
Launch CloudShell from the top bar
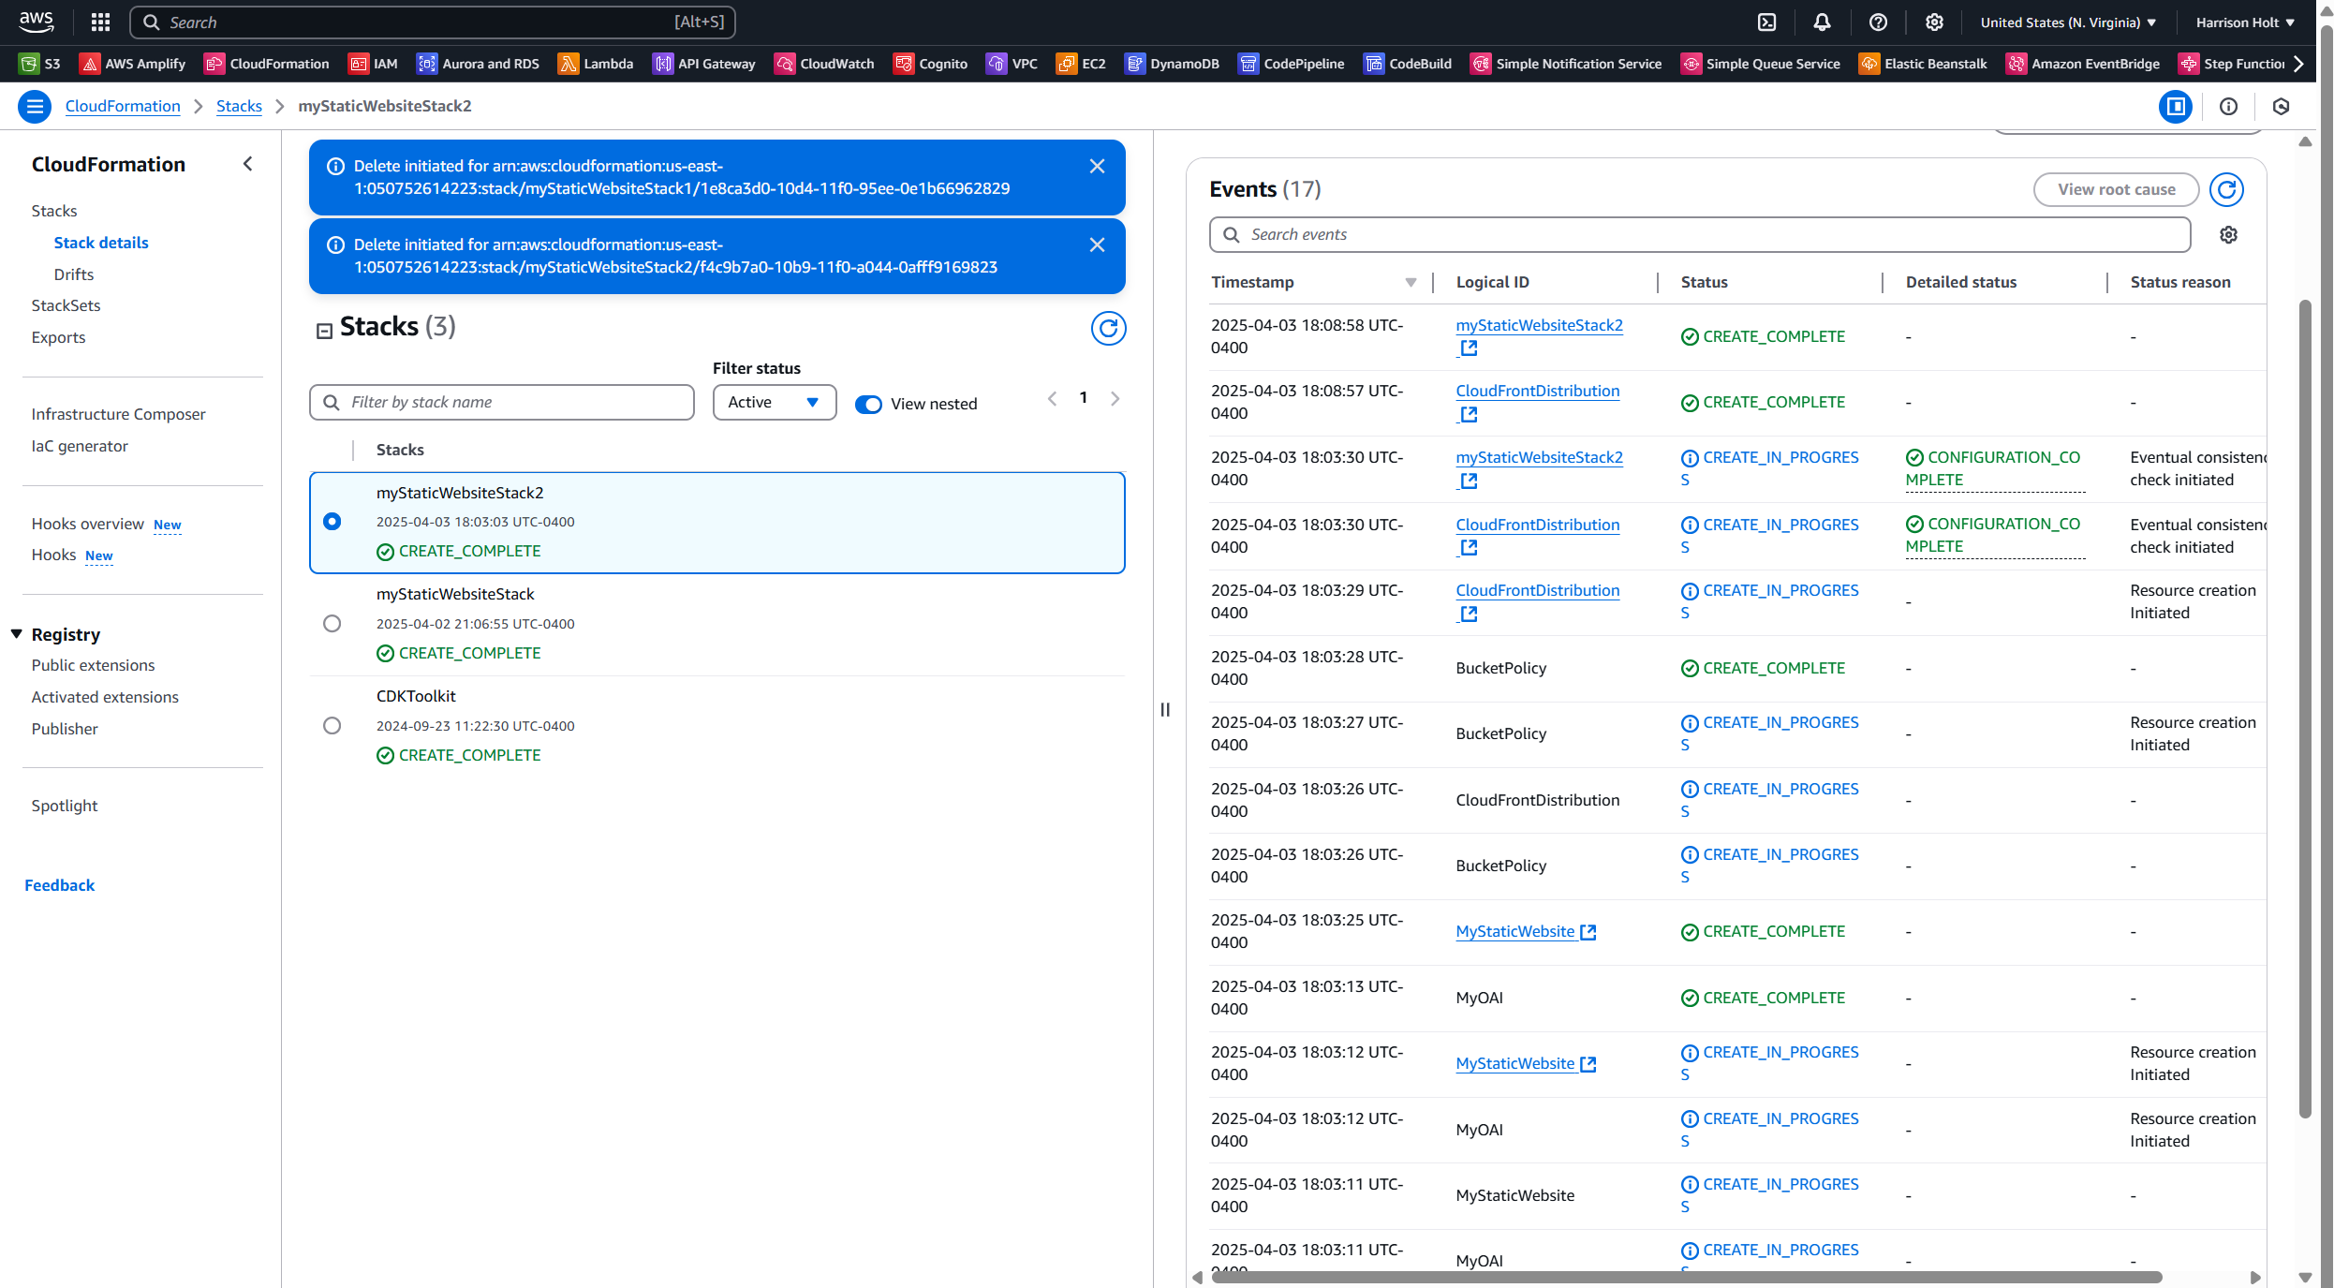[x=1766, y=22]
